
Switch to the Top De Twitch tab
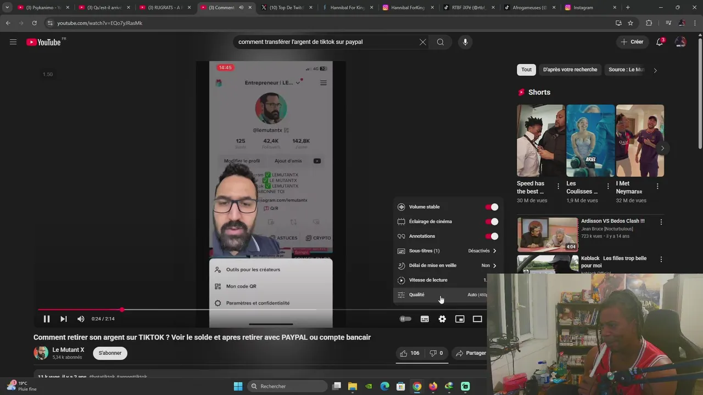(x=286, y=8)
